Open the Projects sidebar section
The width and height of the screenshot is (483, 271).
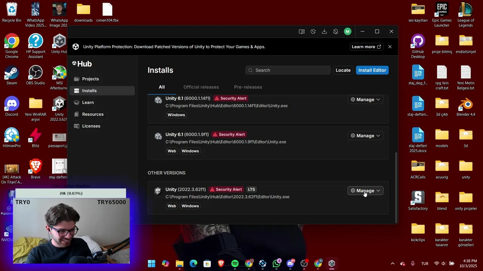click(x=102, y=79)
